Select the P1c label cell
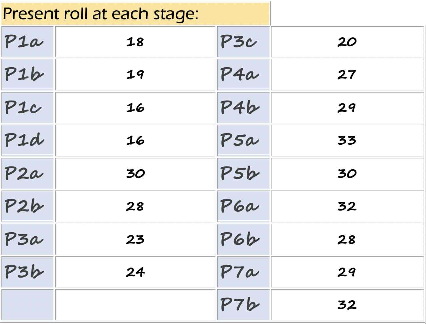Image resolution: width=426 pixels, height=324 pixels. 27,108
